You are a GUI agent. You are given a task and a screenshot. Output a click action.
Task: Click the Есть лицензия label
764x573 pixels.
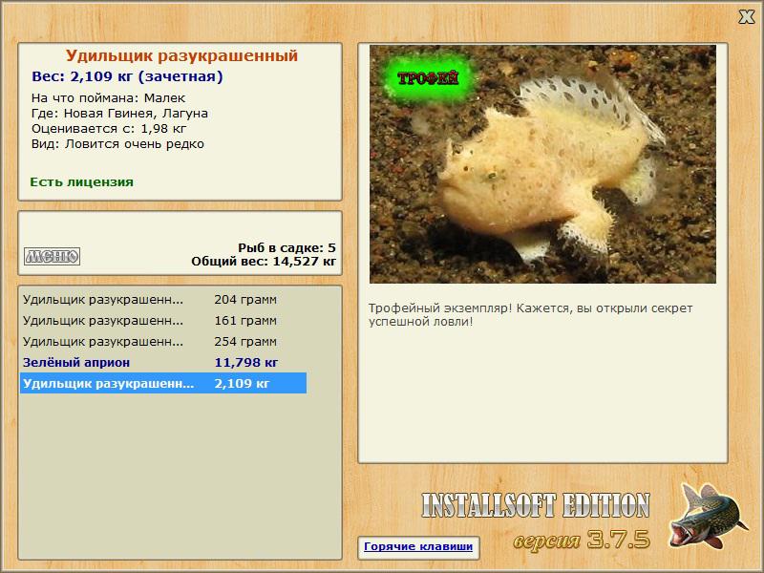tap(82, 181)
